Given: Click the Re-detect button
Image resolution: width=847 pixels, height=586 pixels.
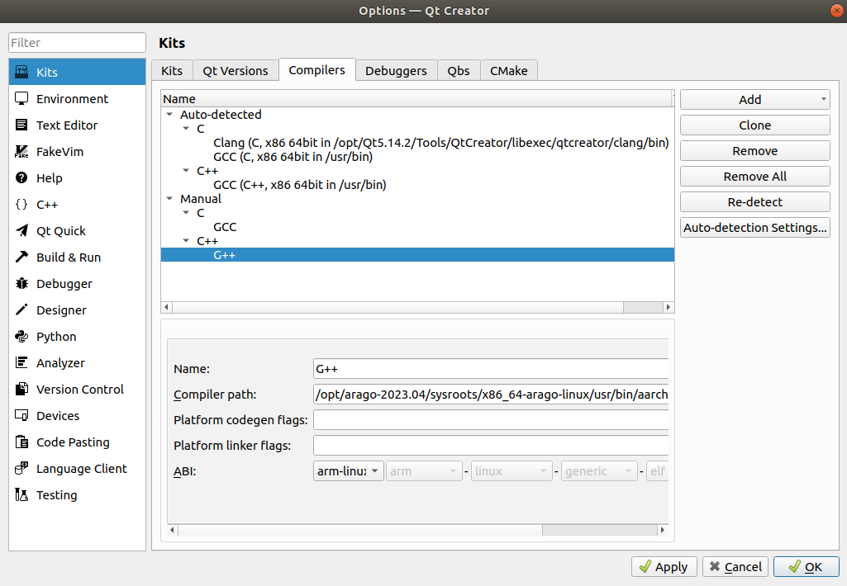Looking at the screenshot, I should click(754, 202).
